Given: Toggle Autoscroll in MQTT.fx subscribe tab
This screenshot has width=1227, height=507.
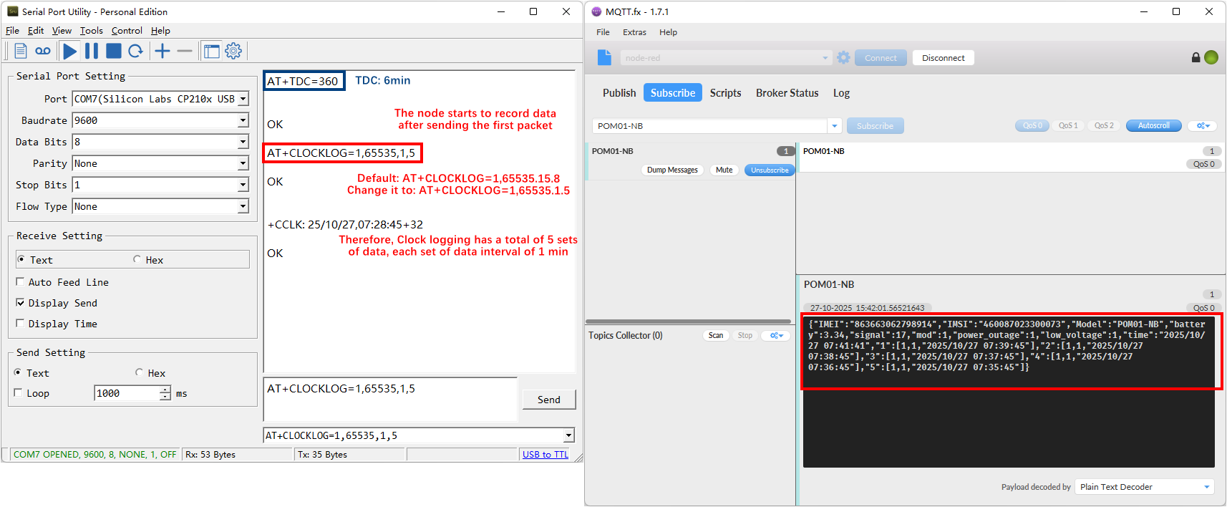Looking at the screenshot, I should pyautogui.click(x=1154, y=126).
